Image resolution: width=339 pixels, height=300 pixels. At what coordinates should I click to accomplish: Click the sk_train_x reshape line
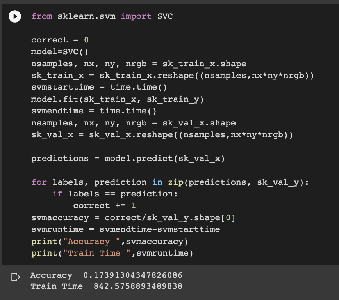(173, 76)
